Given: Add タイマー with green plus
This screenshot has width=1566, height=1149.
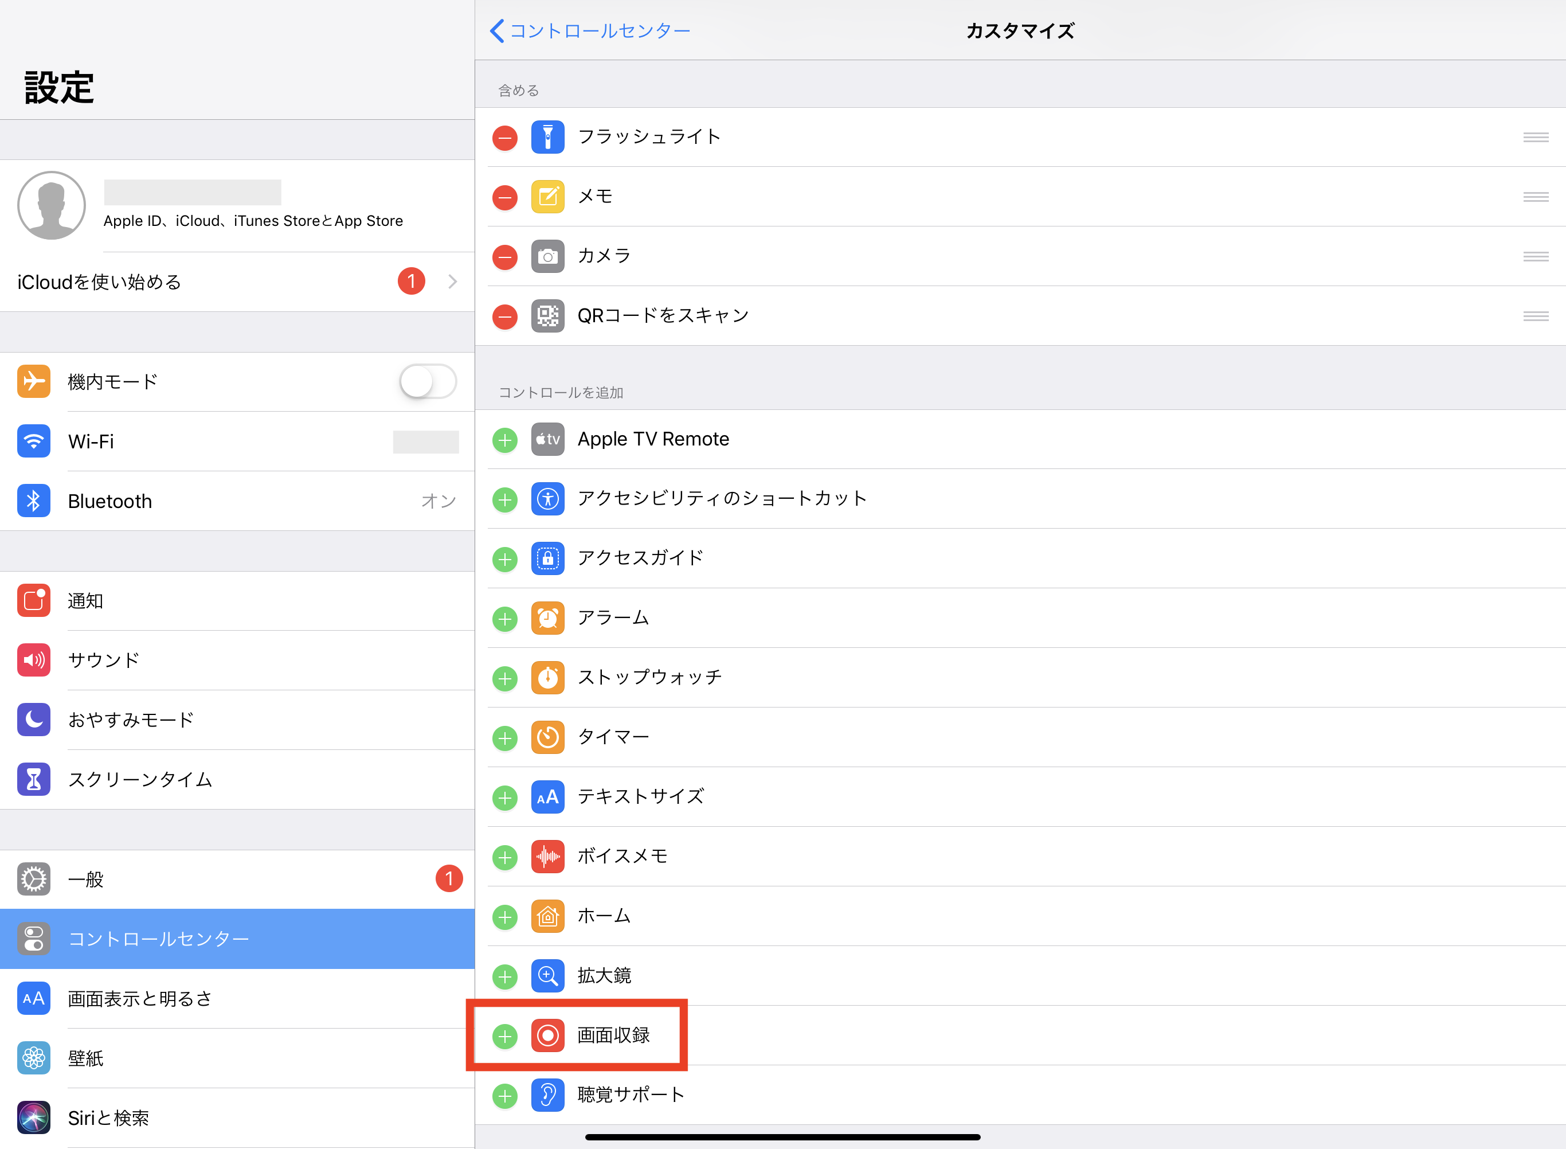Looking at the screenshot, I should coord(505,738).
